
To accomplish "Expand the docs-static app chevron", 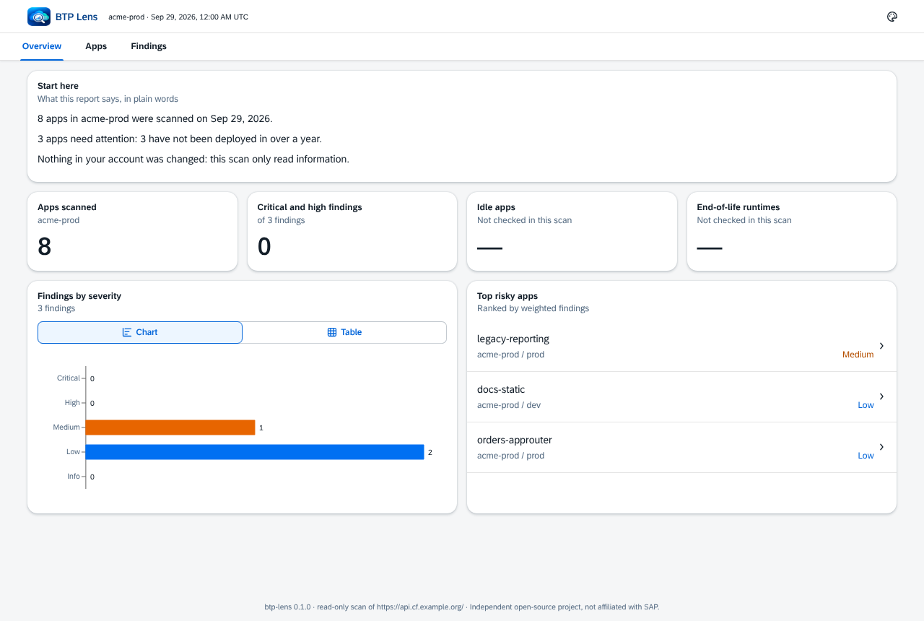I will [x=881, y=396].
